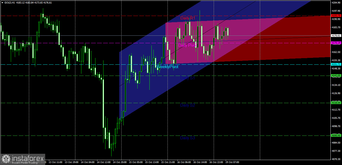Screen dimensions: 342x165
Task: Click the 14 Oct 12:00 time label
Action: click(103, 162)
